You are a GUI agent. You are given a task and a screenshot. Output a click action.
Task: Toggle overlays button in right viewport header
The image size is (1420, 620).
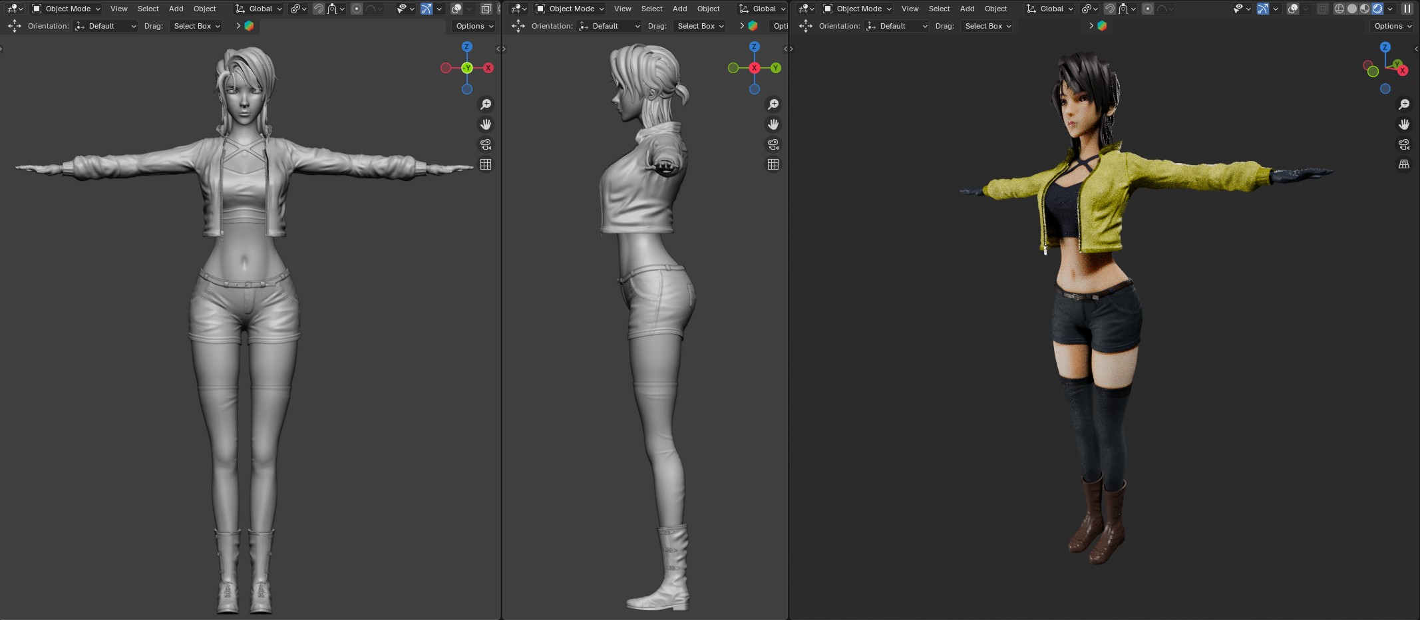point(1292,9)
